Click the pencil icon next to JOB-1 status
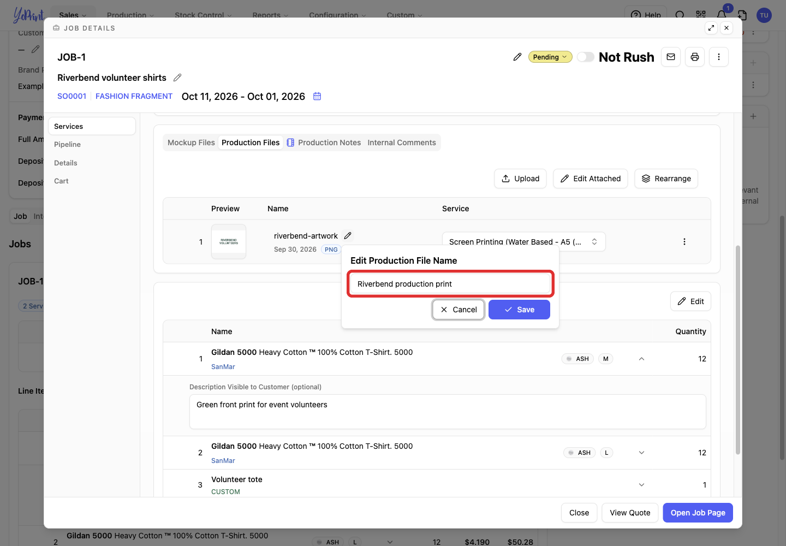 [517, 57]
